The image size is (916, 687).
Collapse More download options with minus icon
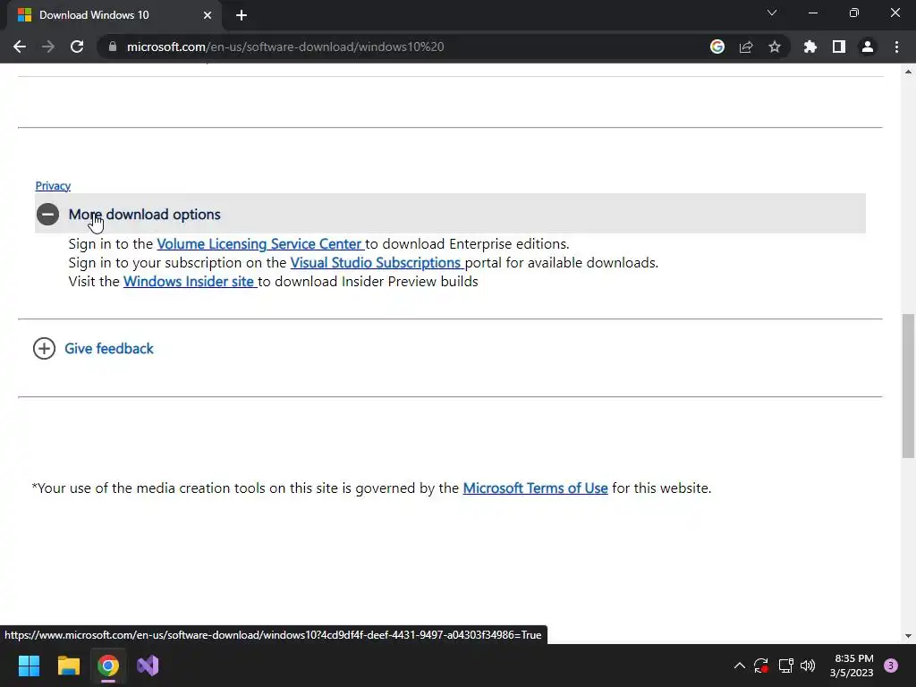point(48,215)
